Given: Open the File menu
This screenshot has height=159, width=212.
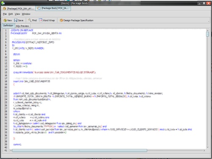Looking at the screenshot, I should [x=5, y=14].
